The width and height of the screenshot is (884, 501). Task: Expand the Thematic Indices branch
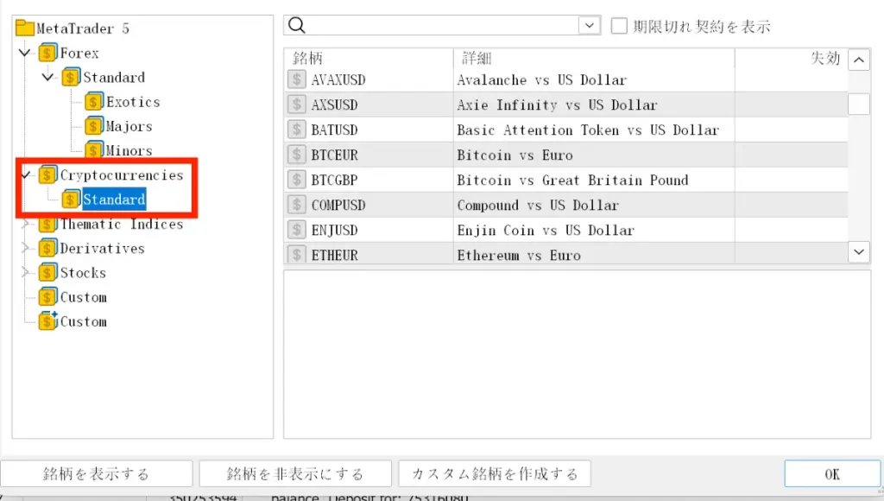coord(25,224)
